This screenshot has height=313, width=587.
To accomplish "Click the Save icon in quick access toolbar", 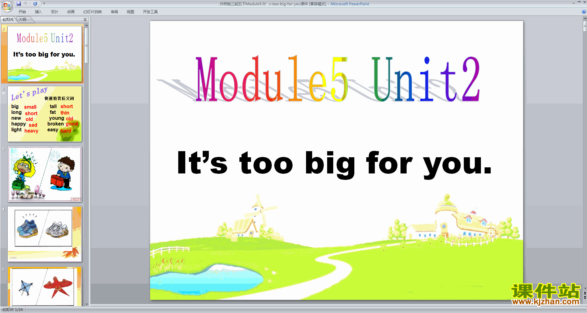I will (19, 4).
